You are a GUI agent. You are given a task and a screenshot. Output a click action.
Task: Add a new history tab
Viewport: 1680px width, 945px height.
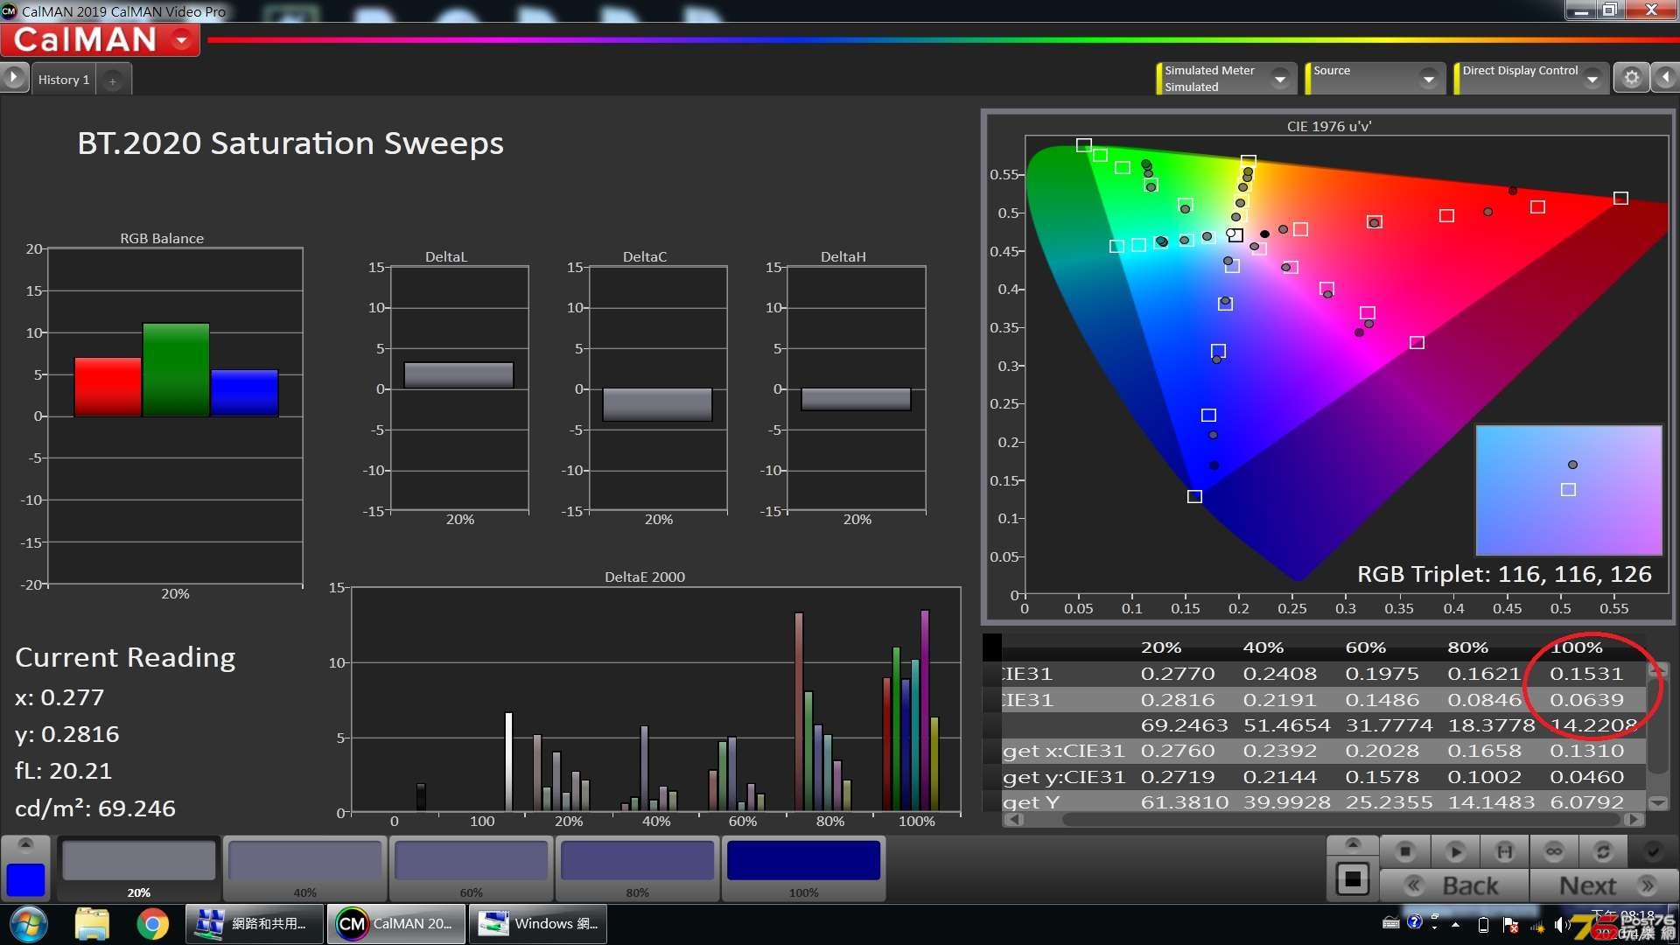[x=113, y=80]
